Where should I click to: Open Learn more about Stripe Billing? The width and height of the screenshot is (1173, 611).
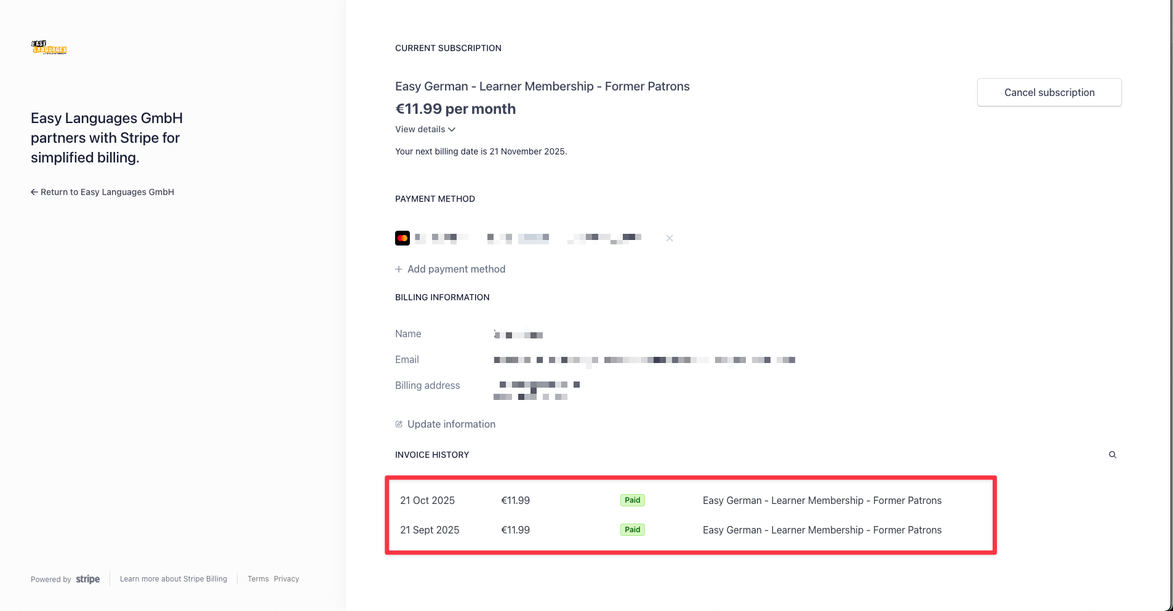(174, 579)
